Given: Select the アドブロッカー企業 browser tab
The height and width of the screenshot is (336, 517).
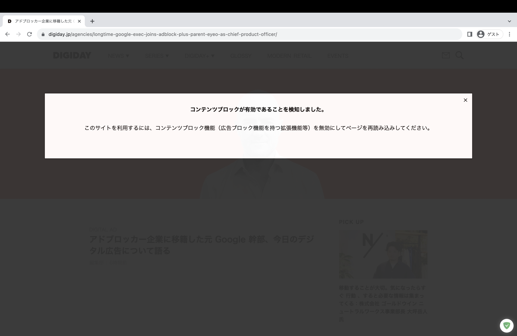Looking at the screenshot, I should coord(41,21).
